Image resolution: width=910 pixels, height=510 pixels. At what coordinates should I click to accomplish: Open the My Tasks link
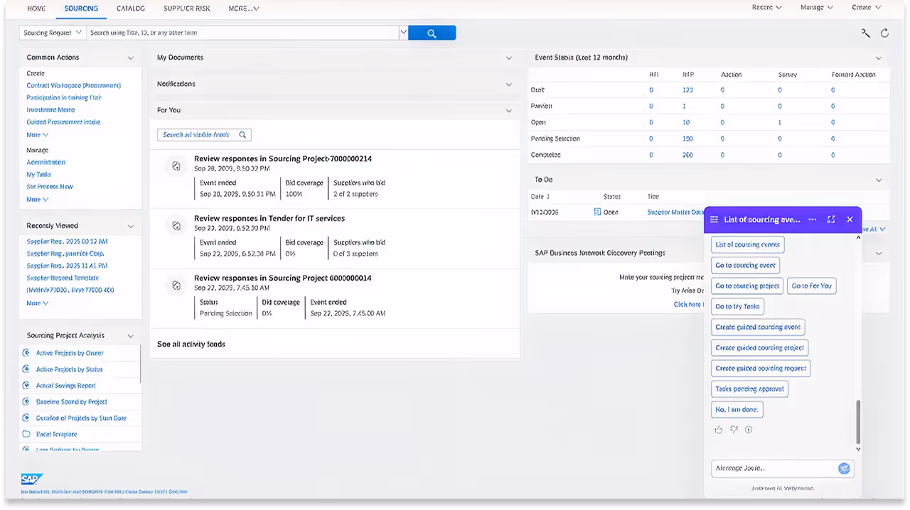[39, 175]
